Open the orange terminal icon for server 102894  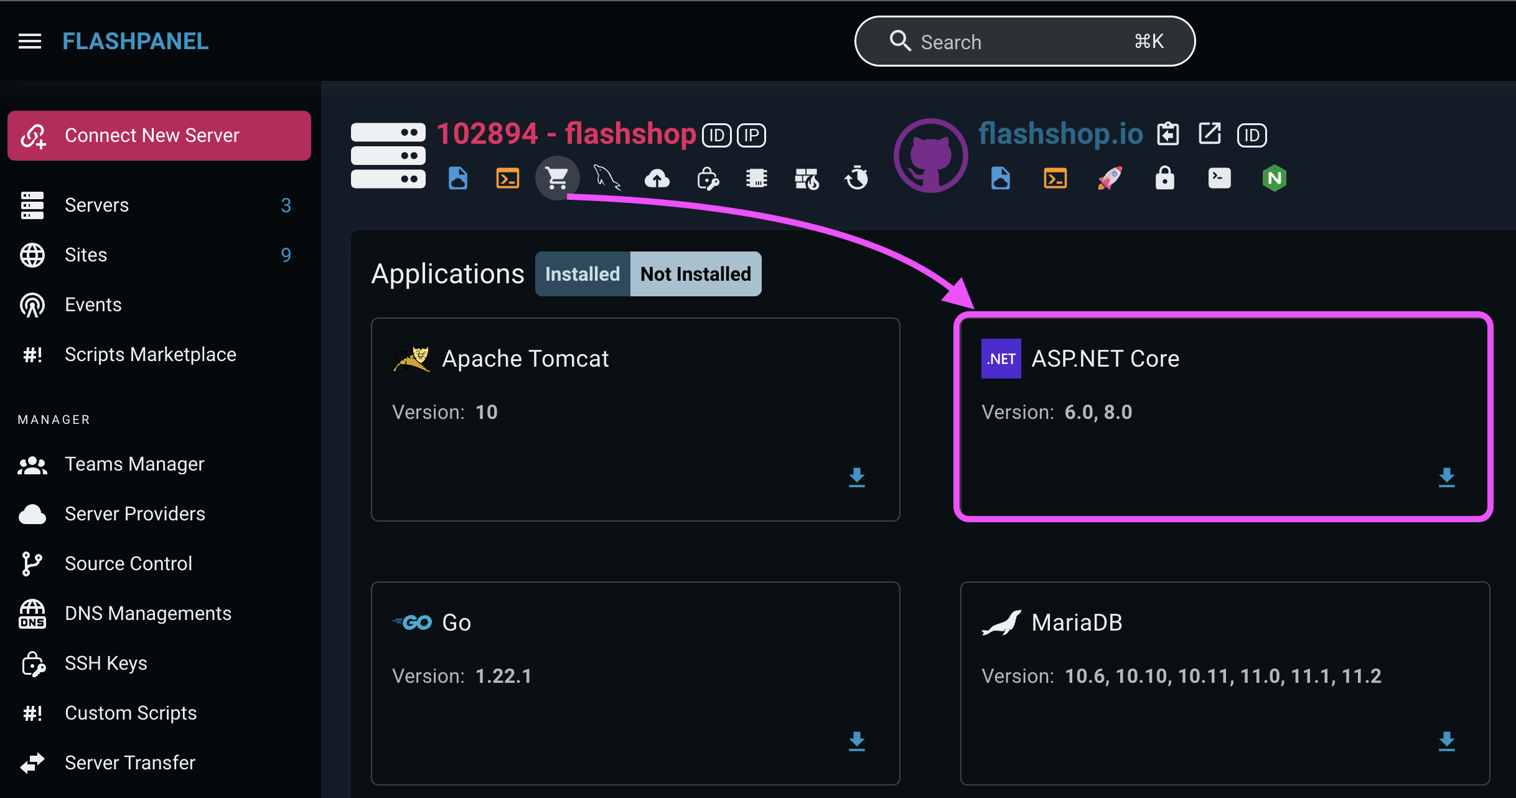507,178
